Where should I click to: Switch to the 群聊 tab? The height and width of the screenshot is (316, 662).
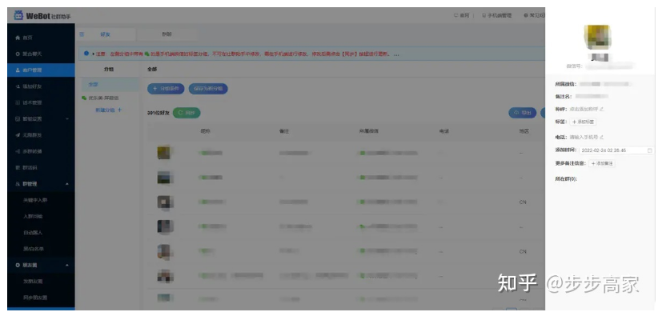pyautogui.click(x=167, y=34)
